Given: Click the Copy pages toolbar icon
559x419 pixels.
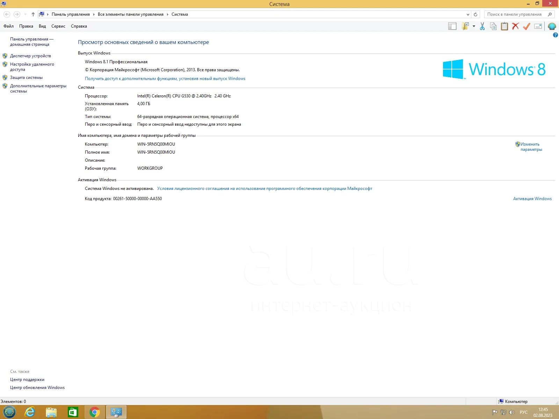Looking at the screenshot, I should 493,26.
